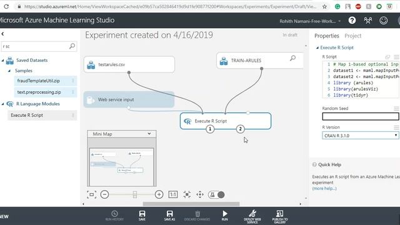Open the community people icon
The width and height of the screenshot is (400, 225).
[x=368, y=21]
